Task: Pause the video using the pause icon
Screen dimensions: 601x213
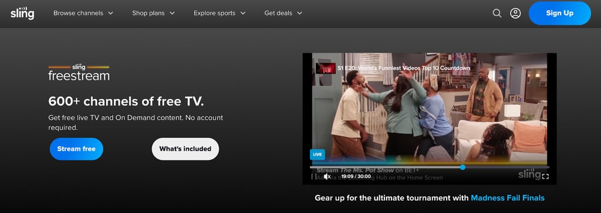Action: coord(313,176)
